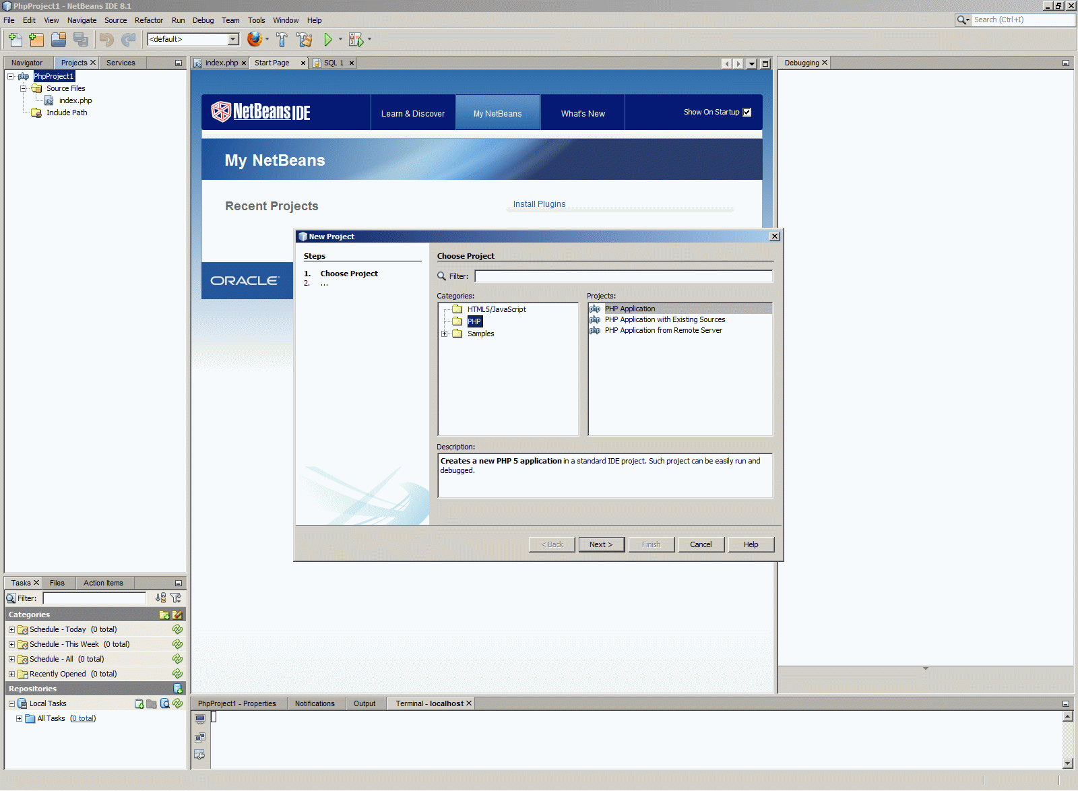Open the Run Project dropdown arrow
The width and height of the screenshot is (1078, 791).
pyautogui.click(x=340, y=39)
